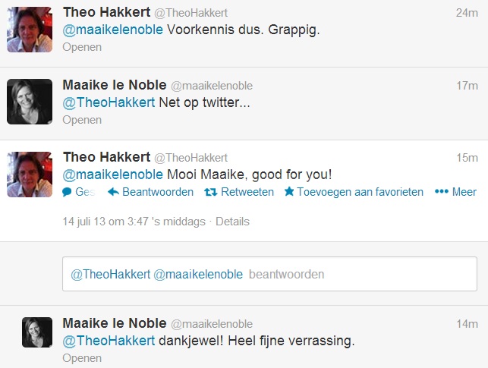Open Maaike le Noble's name on 'dankjewel' reply
The height and width of the screenshot is (368, 488).
tap(113, 323)
